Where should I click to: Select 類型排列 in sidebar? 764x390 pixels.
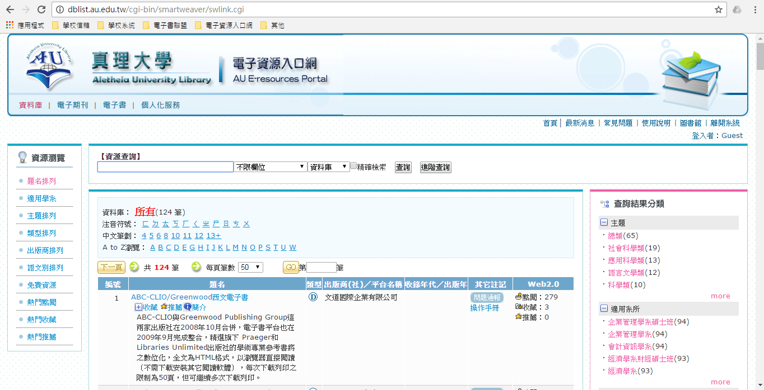pyautogui.click(x=41, y=233)
